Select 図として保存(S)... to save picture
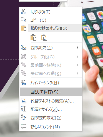103x137 pixels. [51, 92]
